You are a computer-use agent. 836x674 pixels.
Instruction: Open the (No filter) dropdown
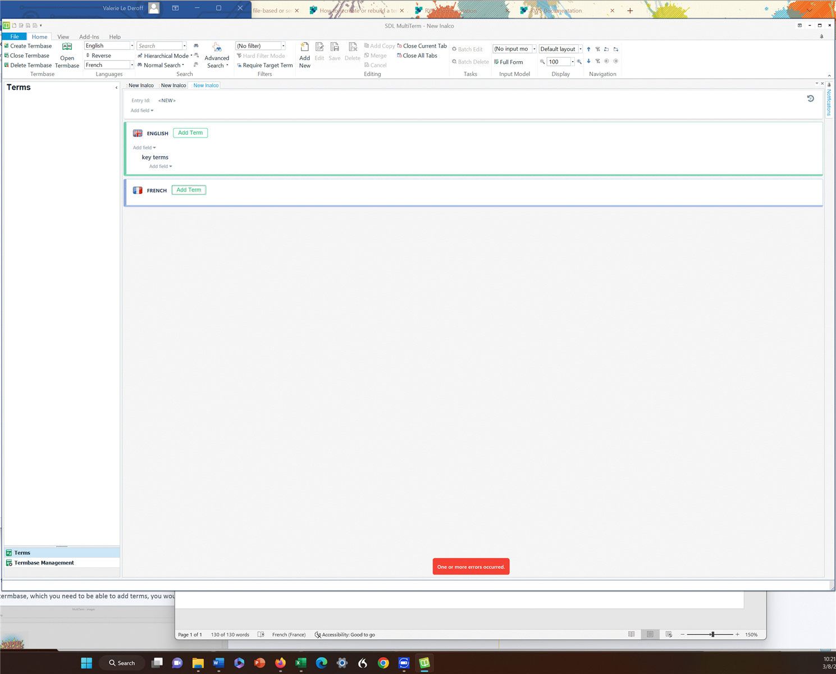pos(284,46)
